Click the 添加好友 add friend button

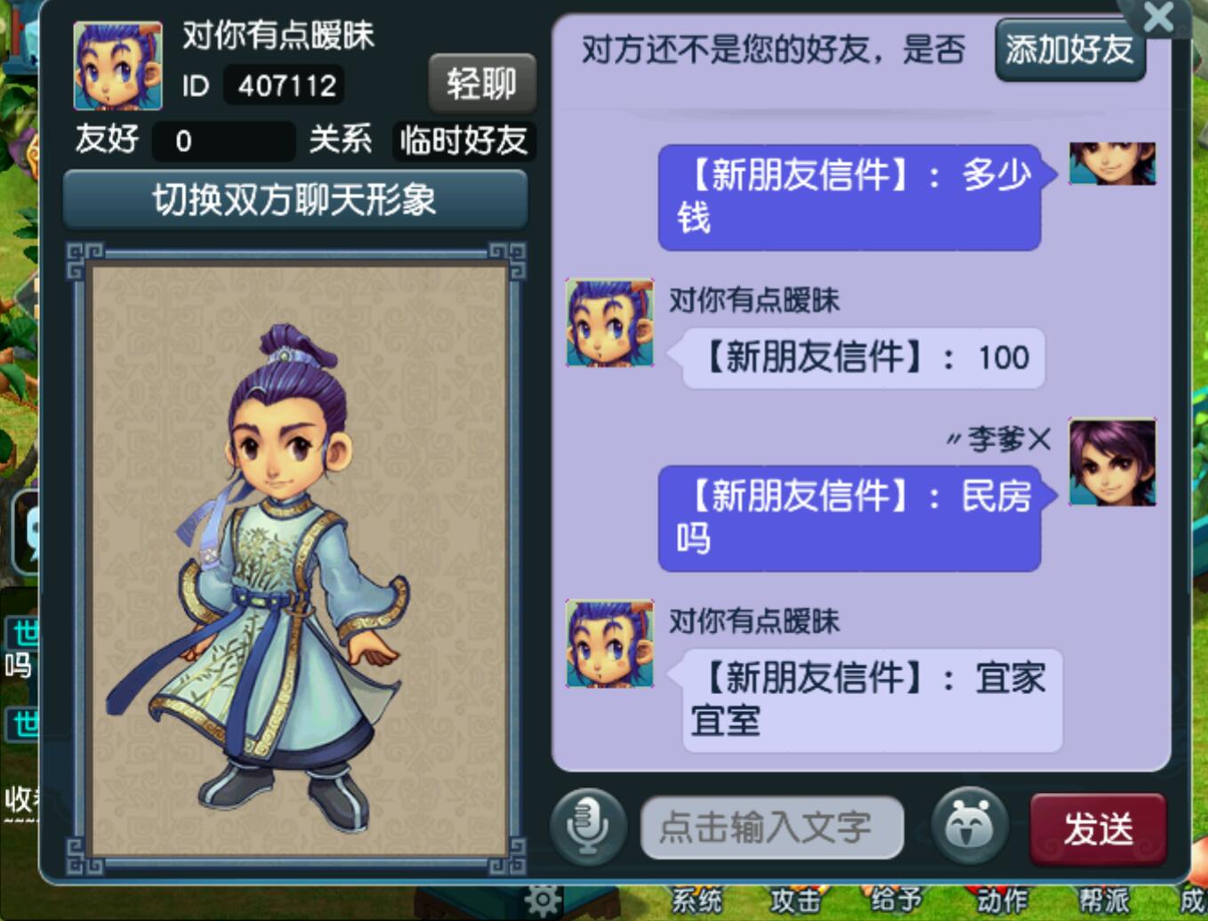click(1069, 50)
